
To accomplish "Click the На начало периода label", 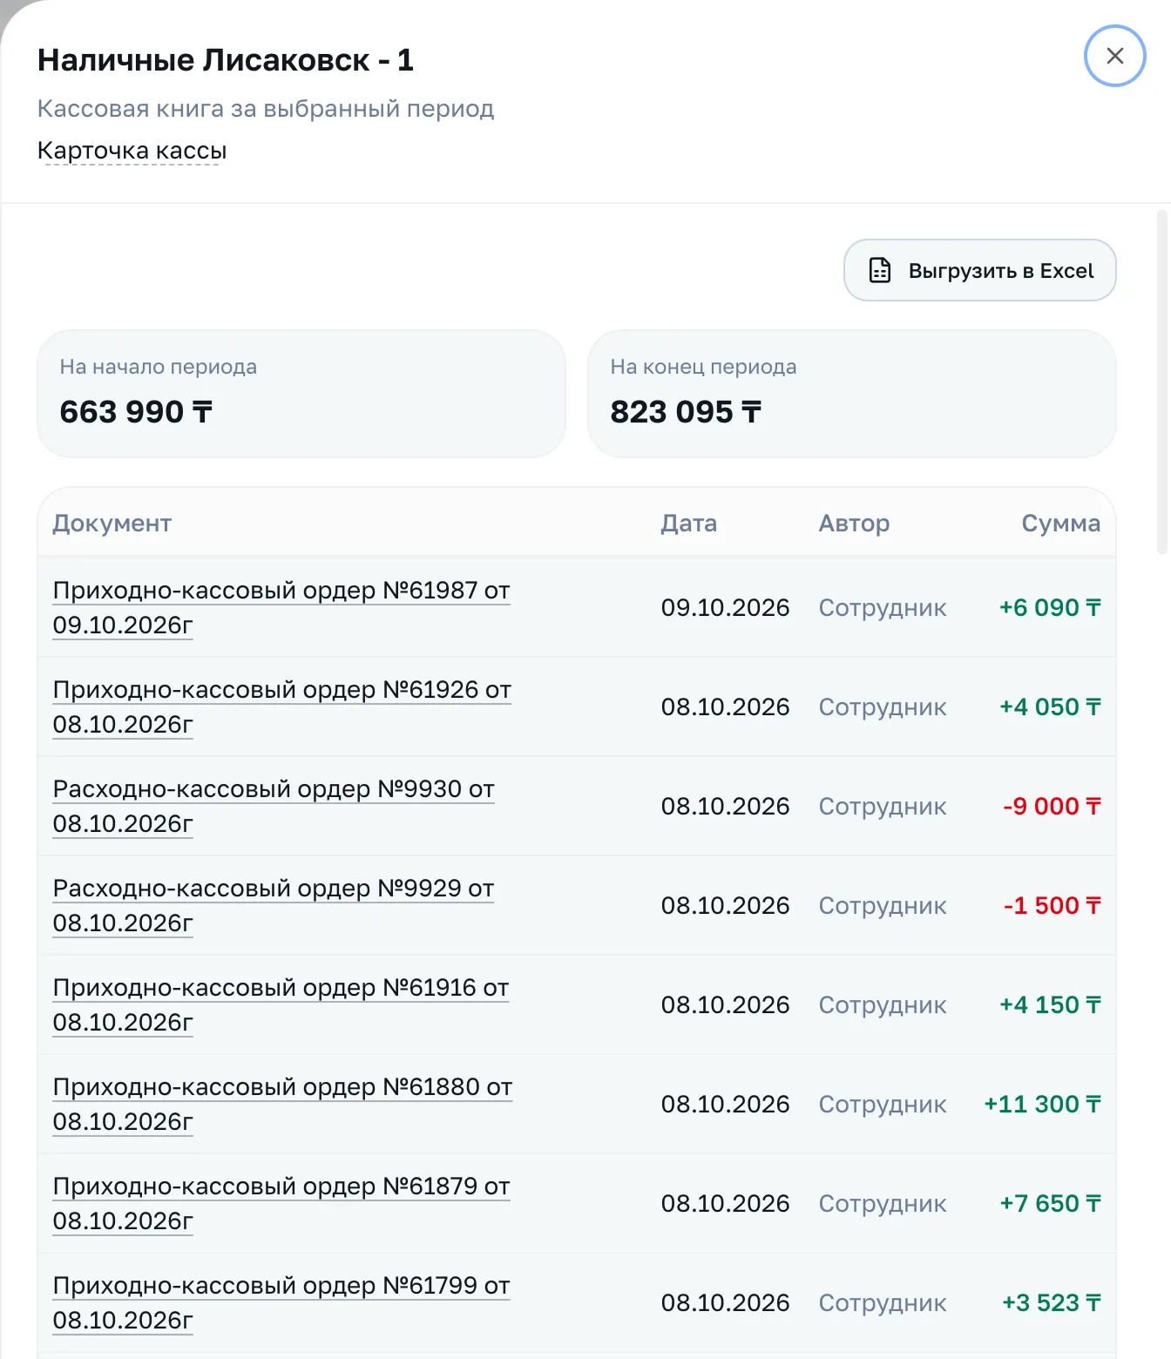I will pyautogui.click(x=159, y=367).
